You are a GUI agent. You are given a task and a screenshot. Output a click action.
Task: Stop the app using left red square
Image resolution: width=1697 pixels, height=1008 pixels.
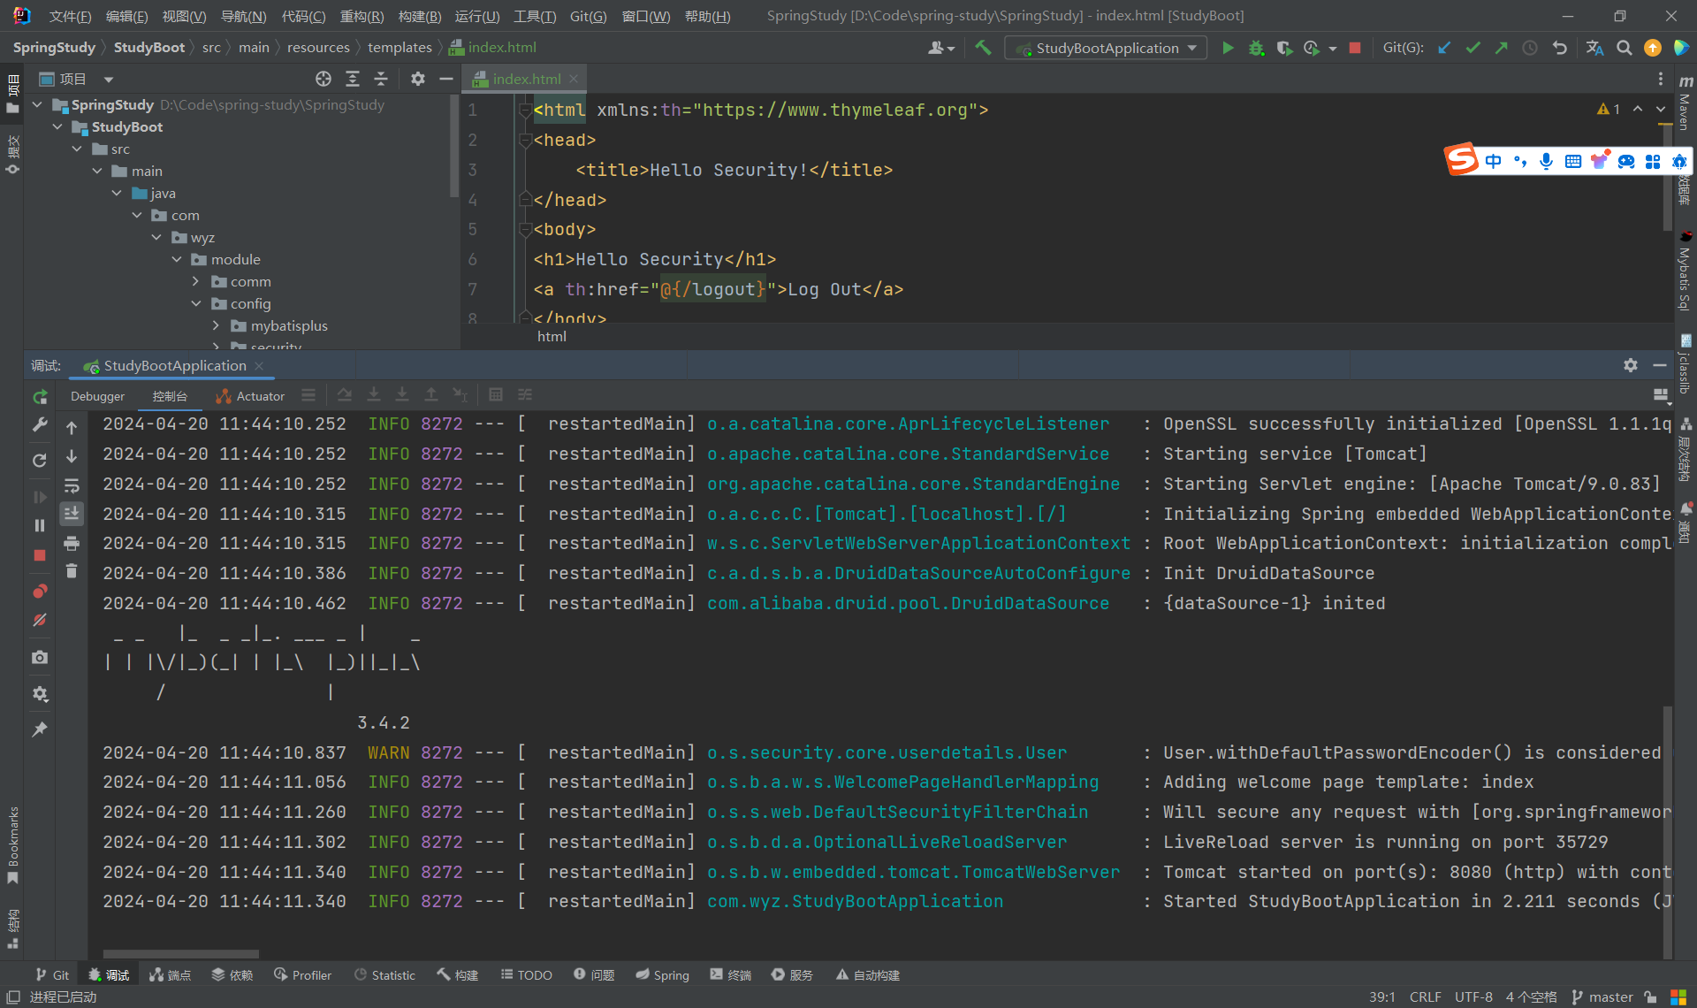pyautogui.click(x=40, y=555)
